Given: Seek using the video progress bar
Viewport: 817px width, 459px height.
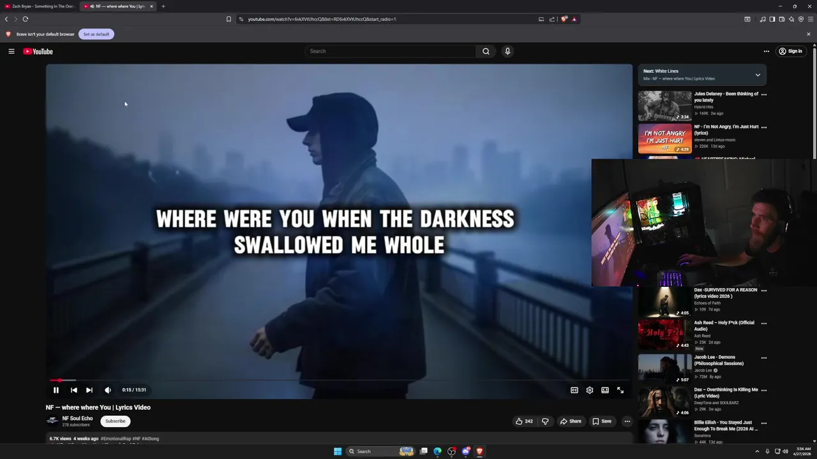Looking at the screenshot, I should pos(339,381).
